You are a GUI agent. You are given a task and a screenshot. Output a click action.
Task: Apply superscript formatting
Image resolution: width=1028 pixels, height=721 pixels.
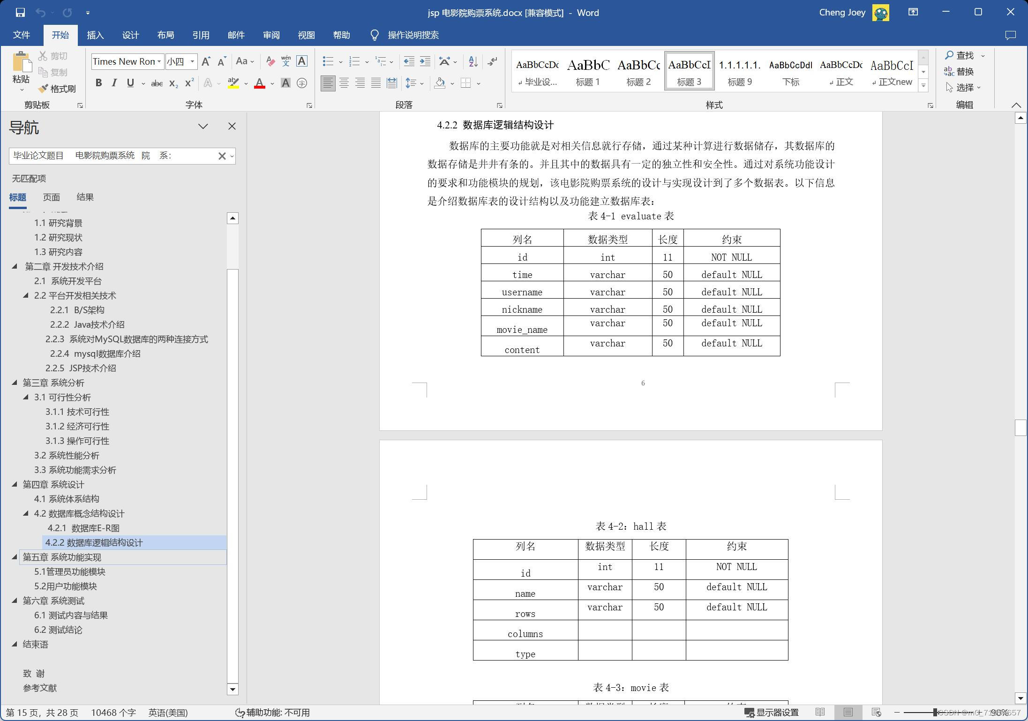pyautogui.click(x=189, y=83)
